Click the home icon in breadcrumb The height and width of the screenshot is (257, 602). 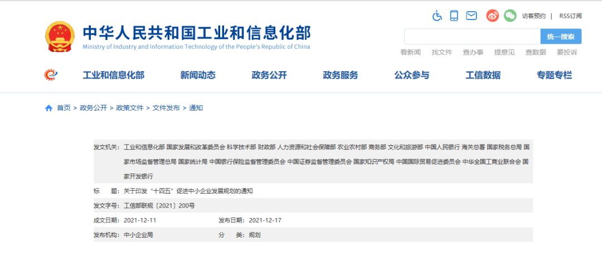48,108
